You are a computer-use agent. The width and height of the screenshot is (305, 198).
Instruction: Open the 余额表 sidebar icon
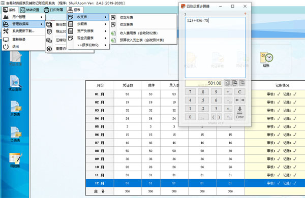click(15, 109)
